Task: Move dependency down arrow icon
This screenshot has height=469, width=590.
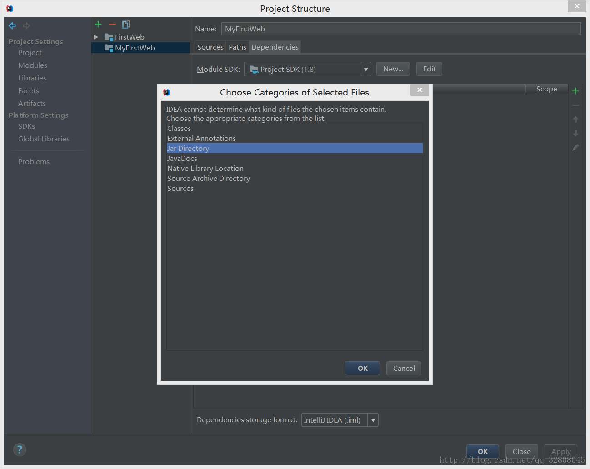Action: coord(575,133)
